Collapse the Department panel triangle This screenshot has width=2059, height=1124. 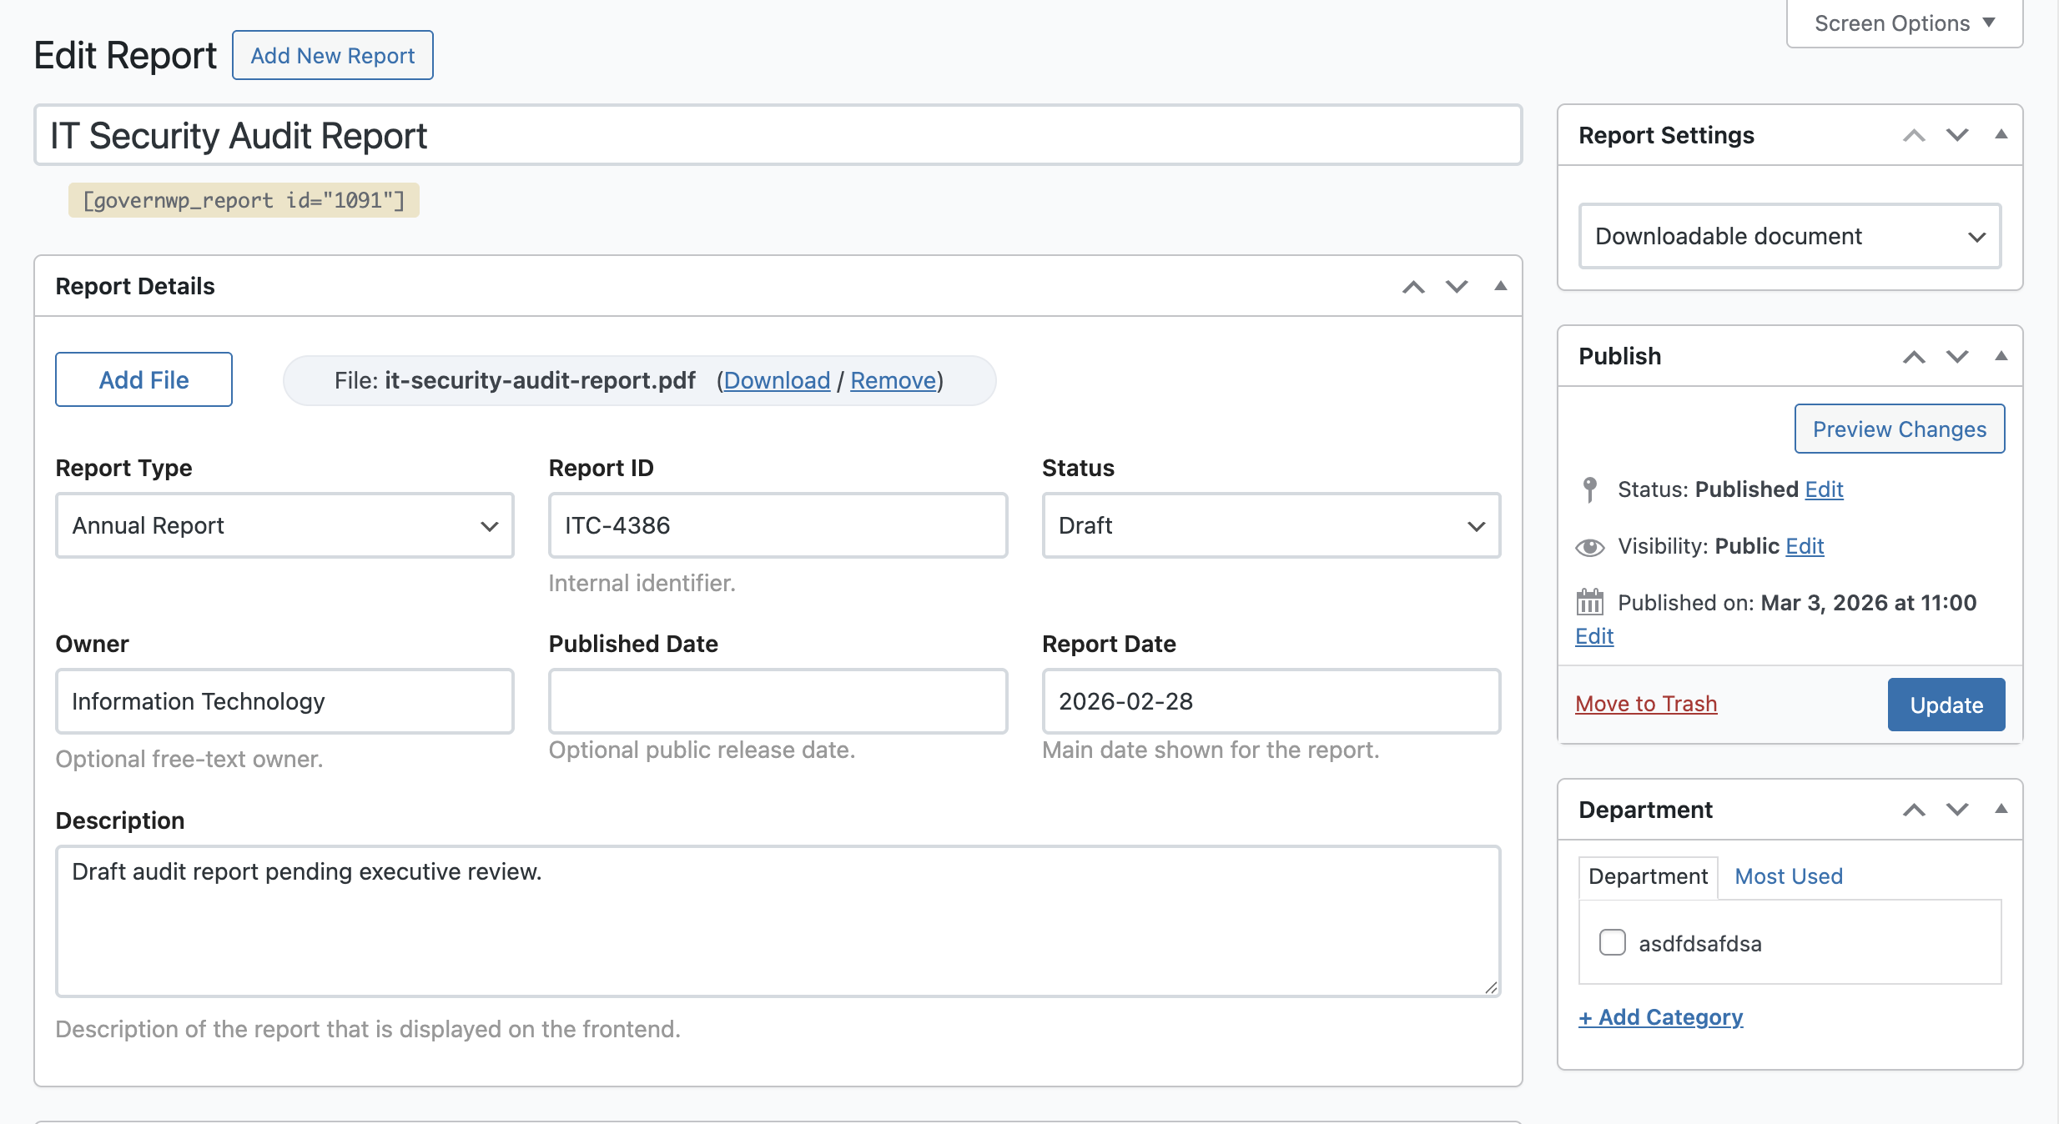click(2001, 810)
